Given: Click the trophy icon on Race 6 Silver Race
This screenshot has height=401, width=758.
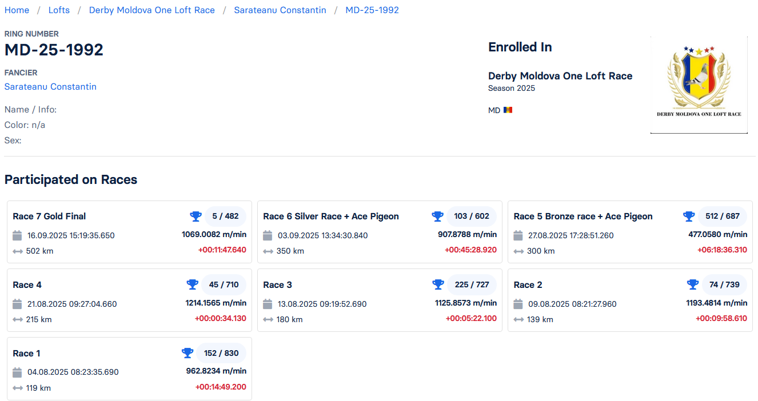Looking at the screenshot, I should pyautogui.click(x=438, y=216).
